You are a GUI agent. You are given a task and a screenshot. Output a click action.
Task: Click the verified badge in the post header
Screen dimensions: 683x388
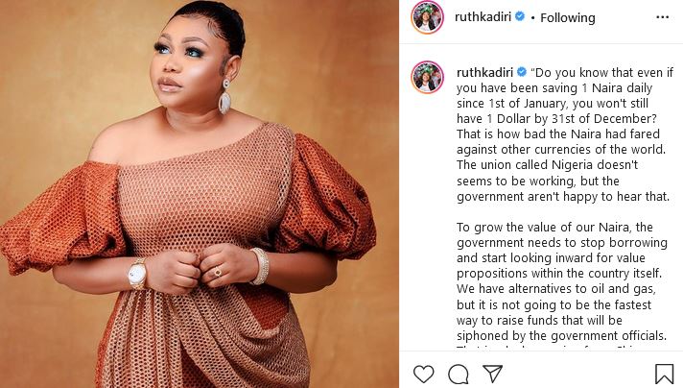[520, 16]
